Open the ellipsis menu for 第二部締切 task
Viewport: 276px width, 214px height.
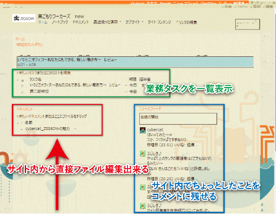[x=126, y=92]
